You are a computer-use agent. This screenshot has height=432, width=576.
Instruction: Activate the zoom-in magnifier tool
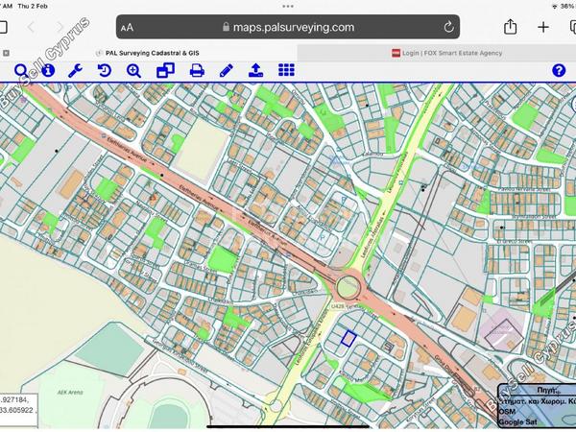pos(133,70)
